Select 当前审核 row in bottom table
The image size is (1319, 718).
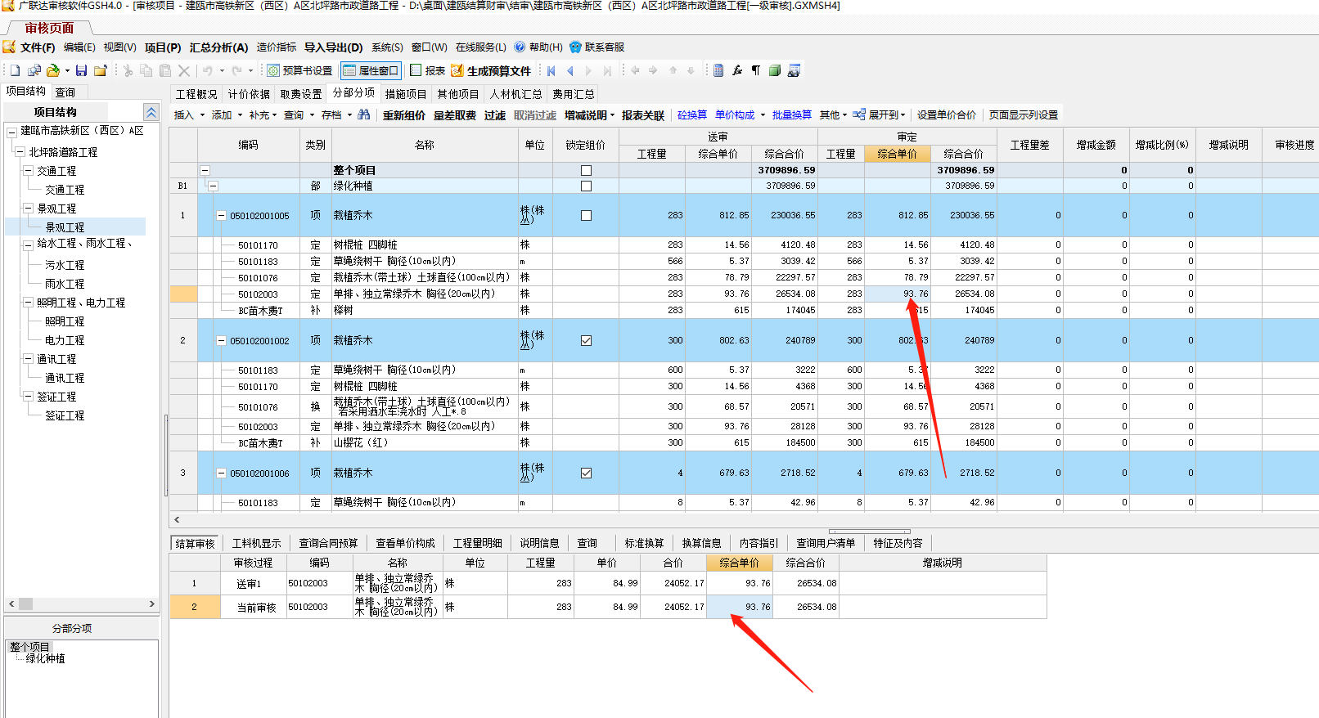[x=608, y=607]
